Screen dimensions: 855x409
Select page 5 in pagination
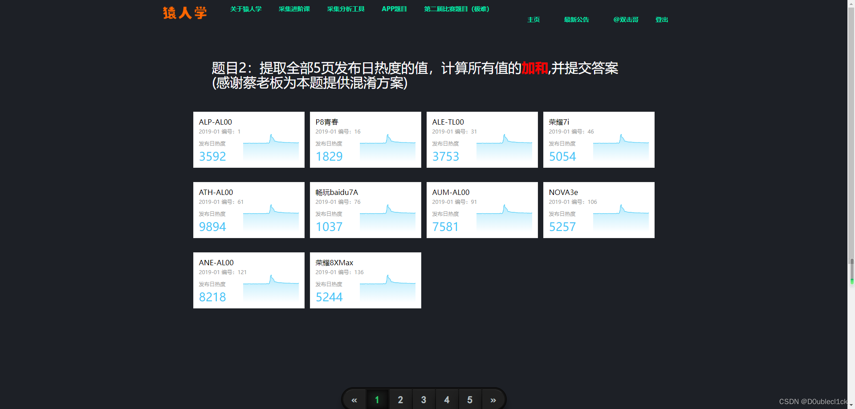pyautogui.click(x=470, y=400)
